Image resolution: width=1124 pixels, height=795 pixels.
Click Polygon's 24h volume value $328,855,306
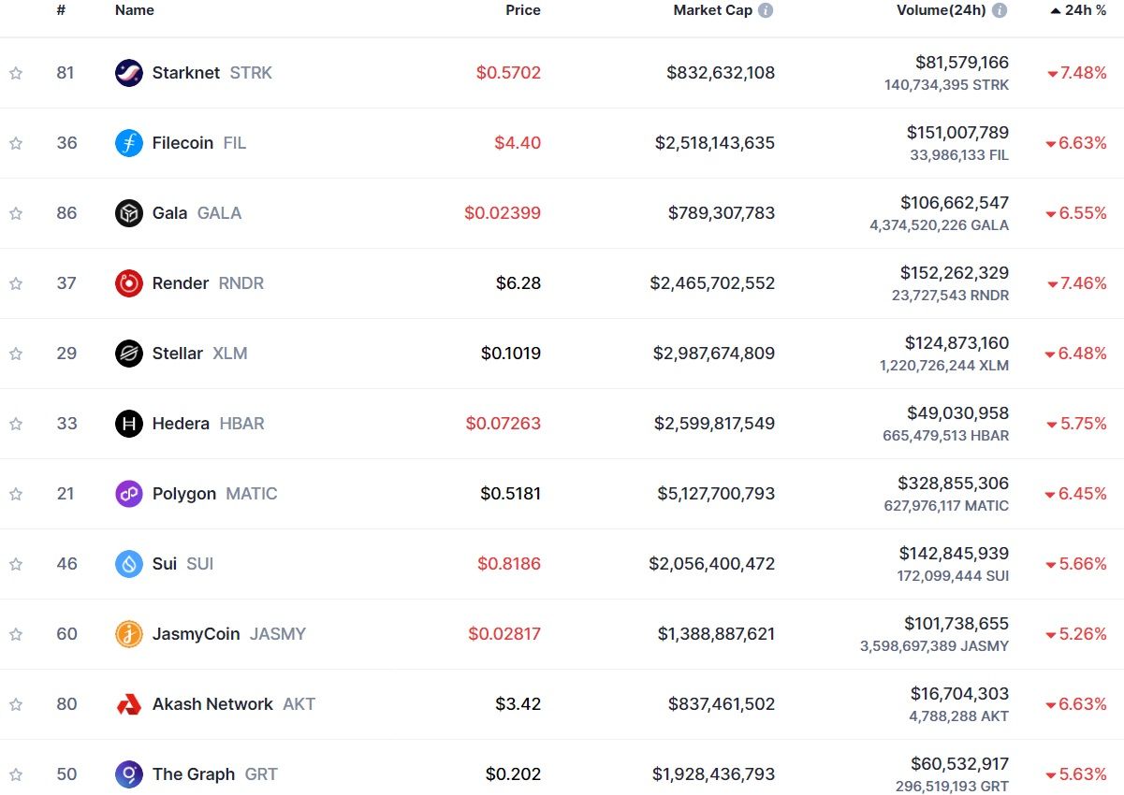tap(953, 483)
